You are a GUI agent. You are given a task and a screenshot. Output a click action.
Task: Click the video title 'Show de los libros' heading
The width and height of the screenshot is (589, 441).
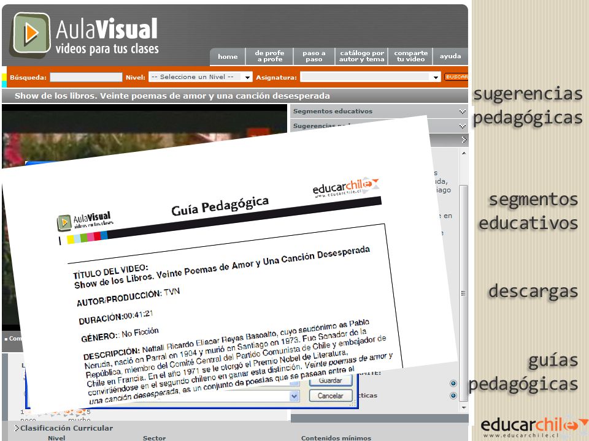click(x=172, y=96)
